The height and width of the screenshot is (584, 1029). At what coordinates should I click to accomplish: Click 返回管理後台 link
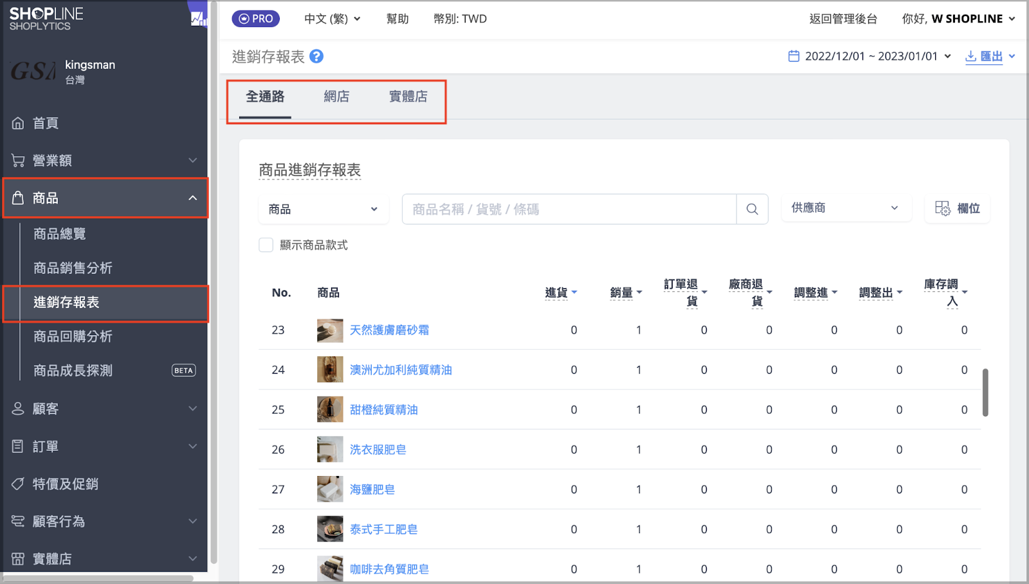842,19
